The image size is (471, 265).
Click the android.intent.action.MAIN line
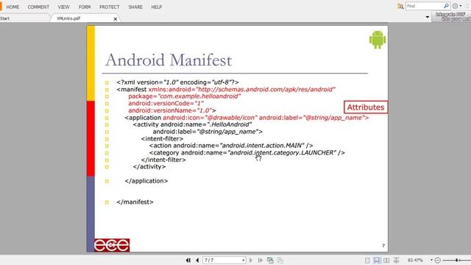[231, 146]
